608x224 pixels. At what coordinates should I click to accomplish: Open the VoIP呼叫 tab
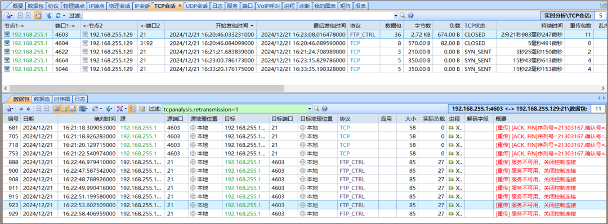269,6
